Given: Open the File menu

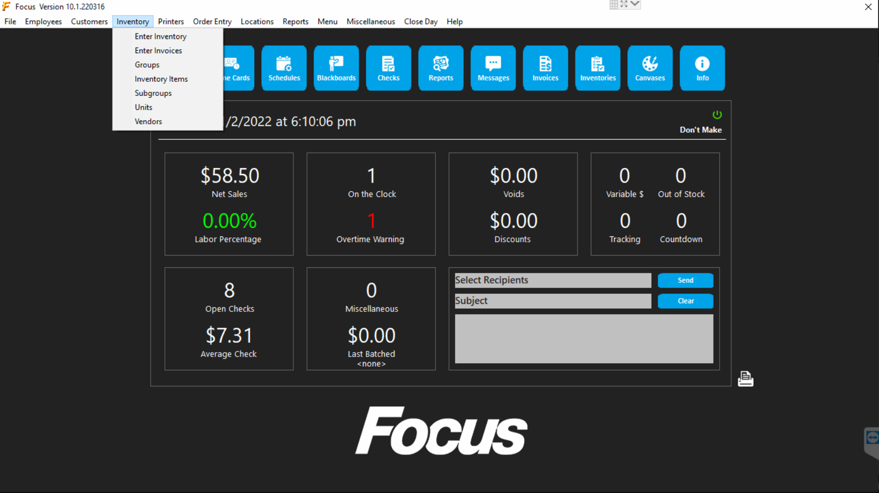Looking at the screenshot, I should point(10,21).
